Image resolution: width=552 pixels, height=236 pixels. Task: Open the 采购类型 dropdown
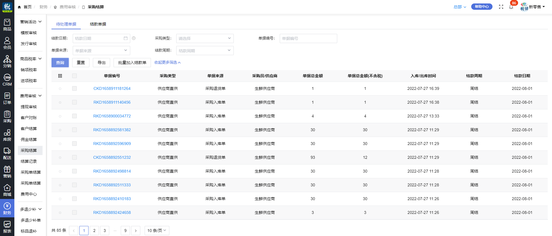coord(205,38)
